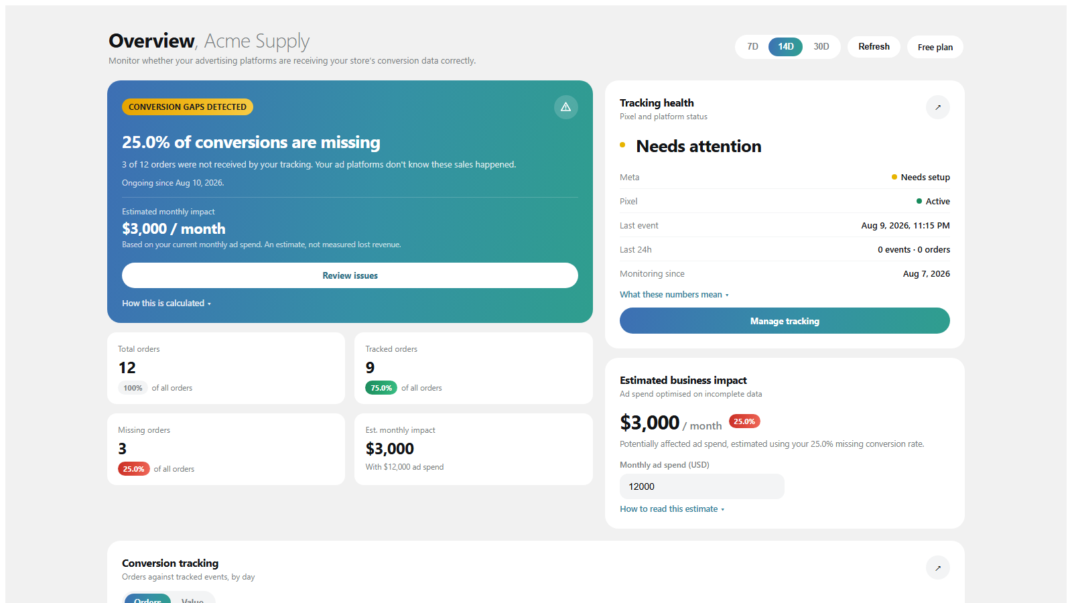Click the red 25.0% badge under Missing orders
This screenshot has height=603, width=1072.
[x=134, y=469]
